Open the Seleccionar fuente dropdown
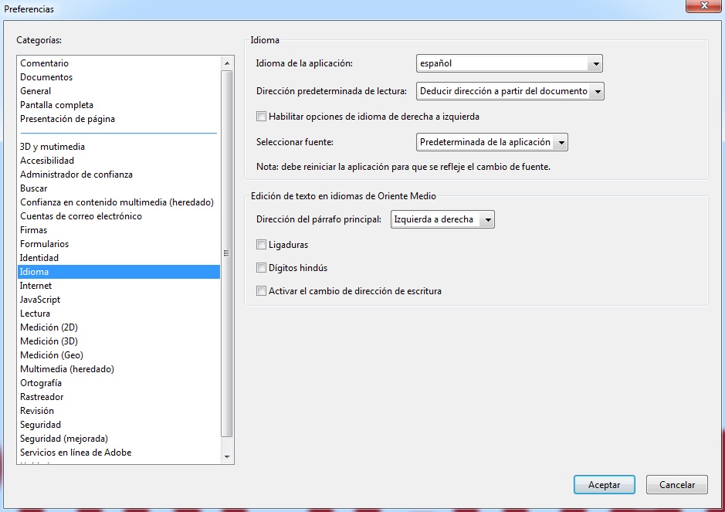Image resolution: width=725 pixels, height=512 pixels. point(559,141)
